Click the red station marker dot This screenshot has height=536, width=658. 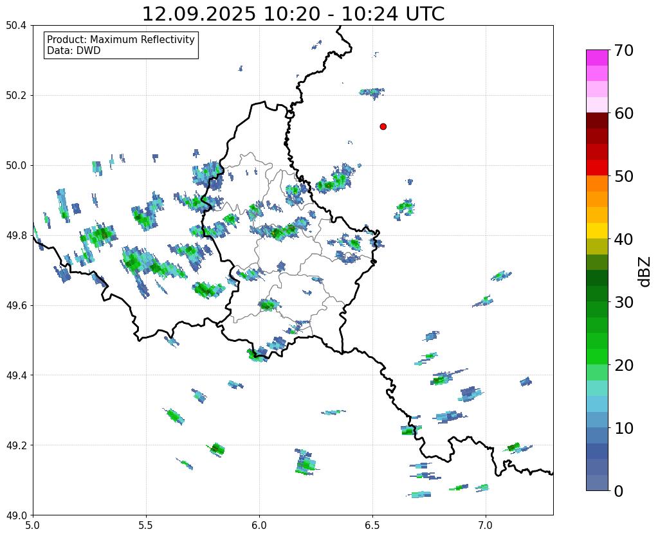click(x=383, y=127)
